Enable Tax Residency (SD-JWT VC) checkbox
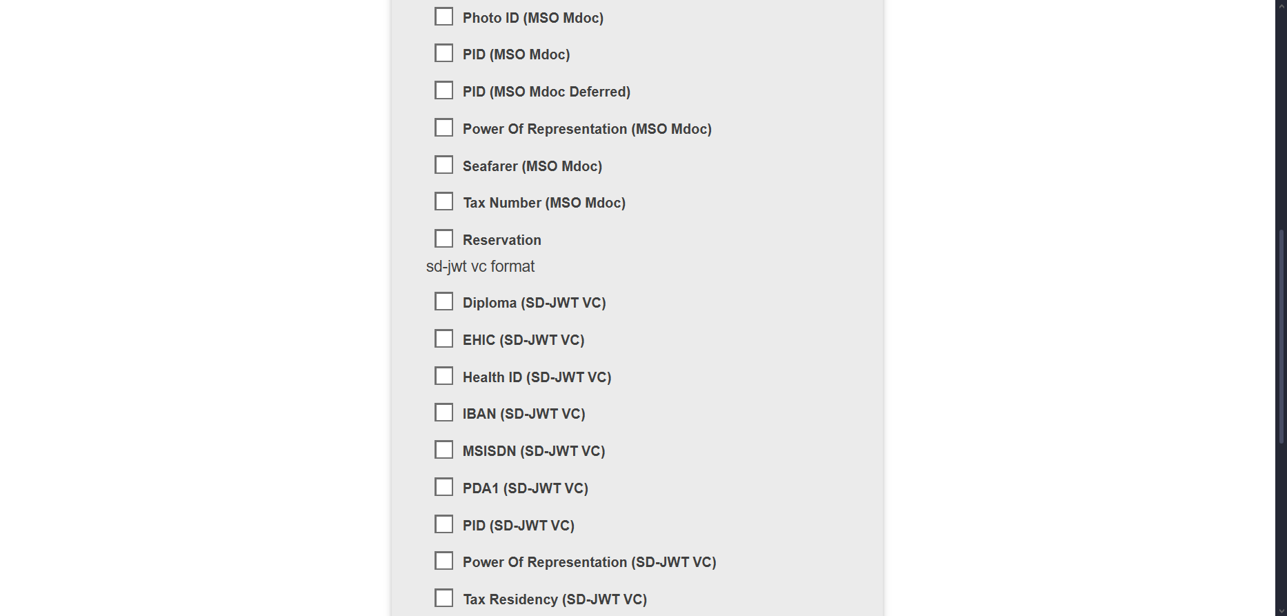This screenshot has width=1287, height=616. (x=444, y=599)
